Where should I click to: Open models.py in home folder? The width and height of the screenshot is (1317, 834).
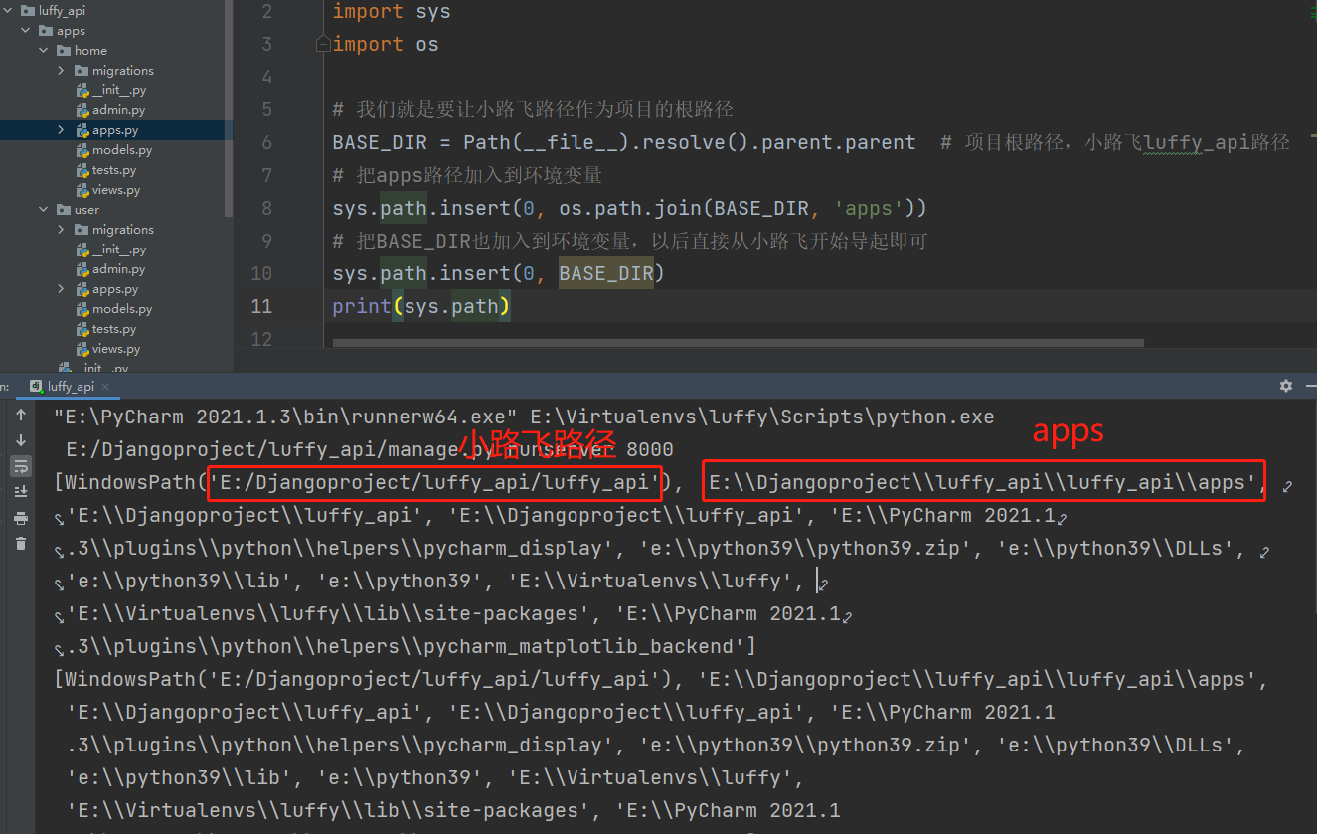pos(115,150)
